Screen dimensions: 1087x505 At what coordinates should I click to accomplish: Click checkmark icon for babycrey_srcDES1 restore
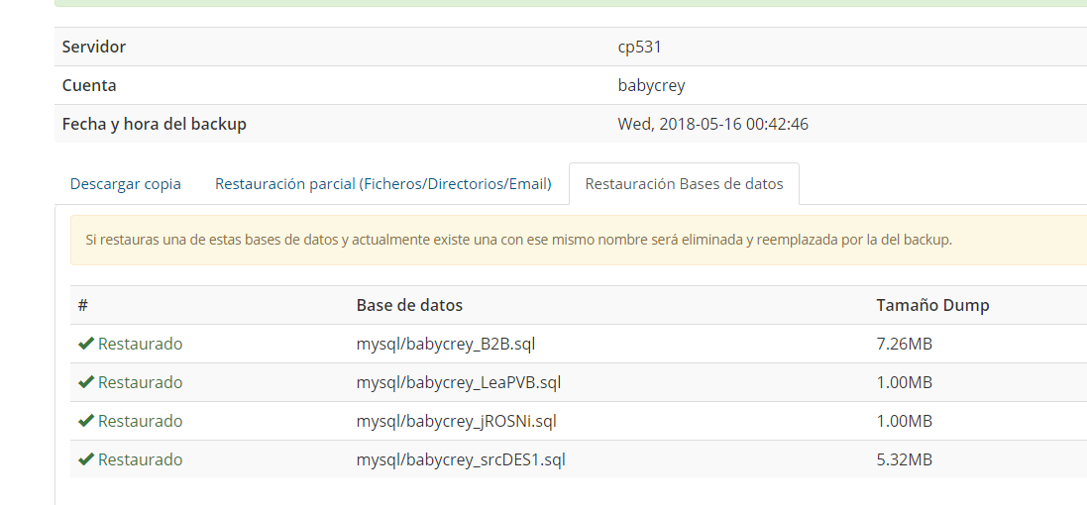tap(86, 460)
